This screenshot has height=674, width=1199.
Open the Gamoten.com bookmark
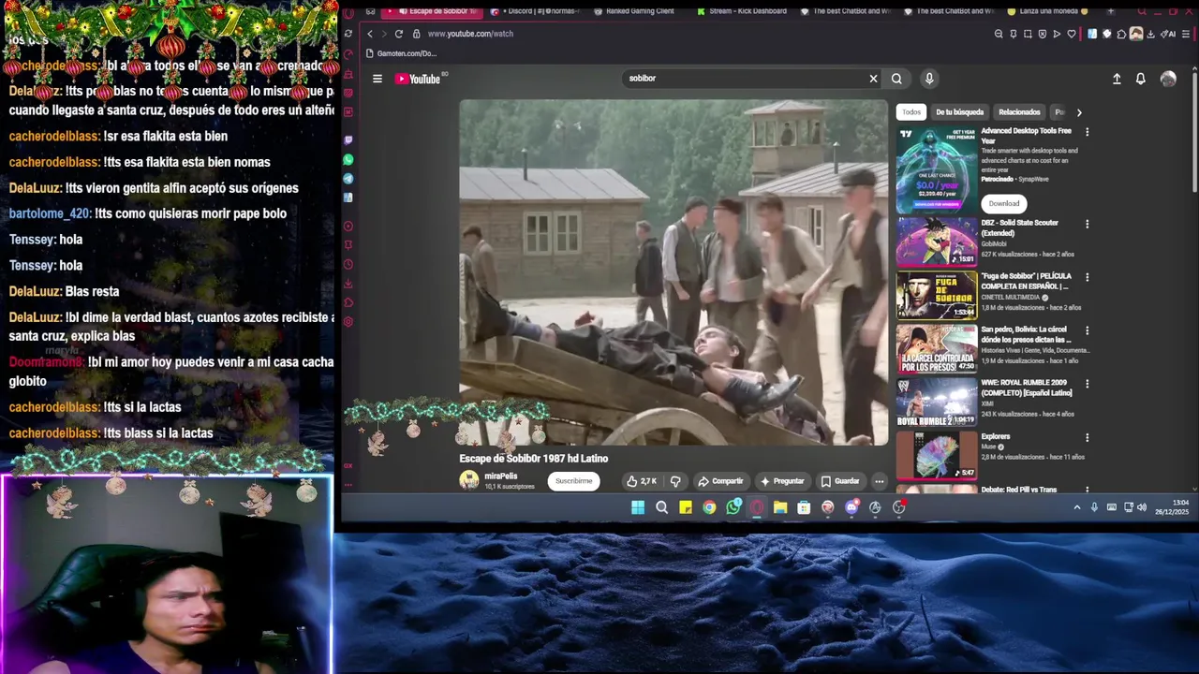(x=402, y=53)
